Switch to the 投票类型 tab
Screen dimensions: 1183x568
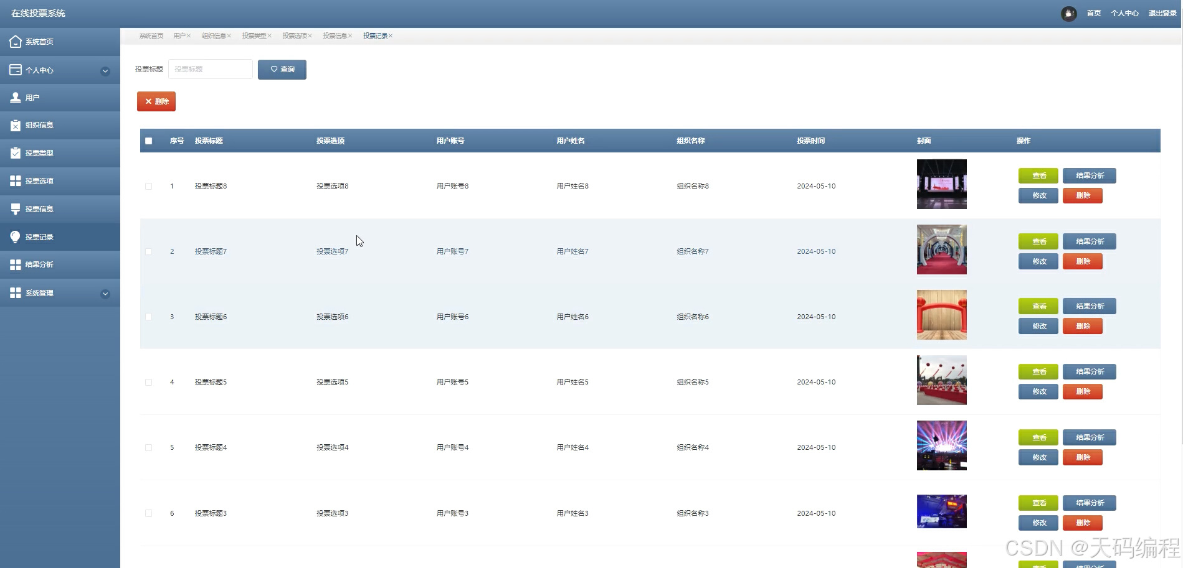254,36
